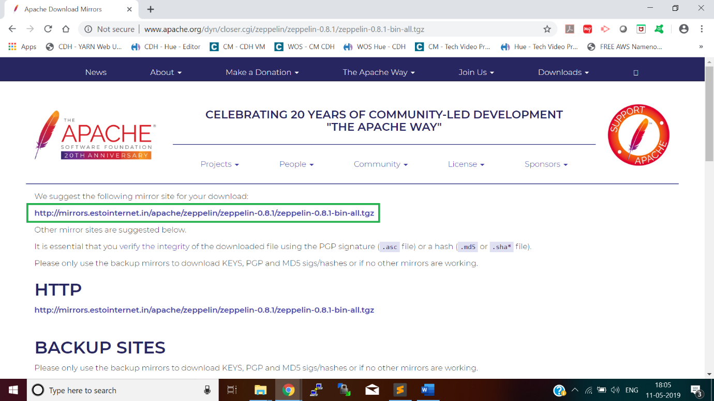Click the mirror link under HTTP heading
The image size is (714, 401).
204,310
